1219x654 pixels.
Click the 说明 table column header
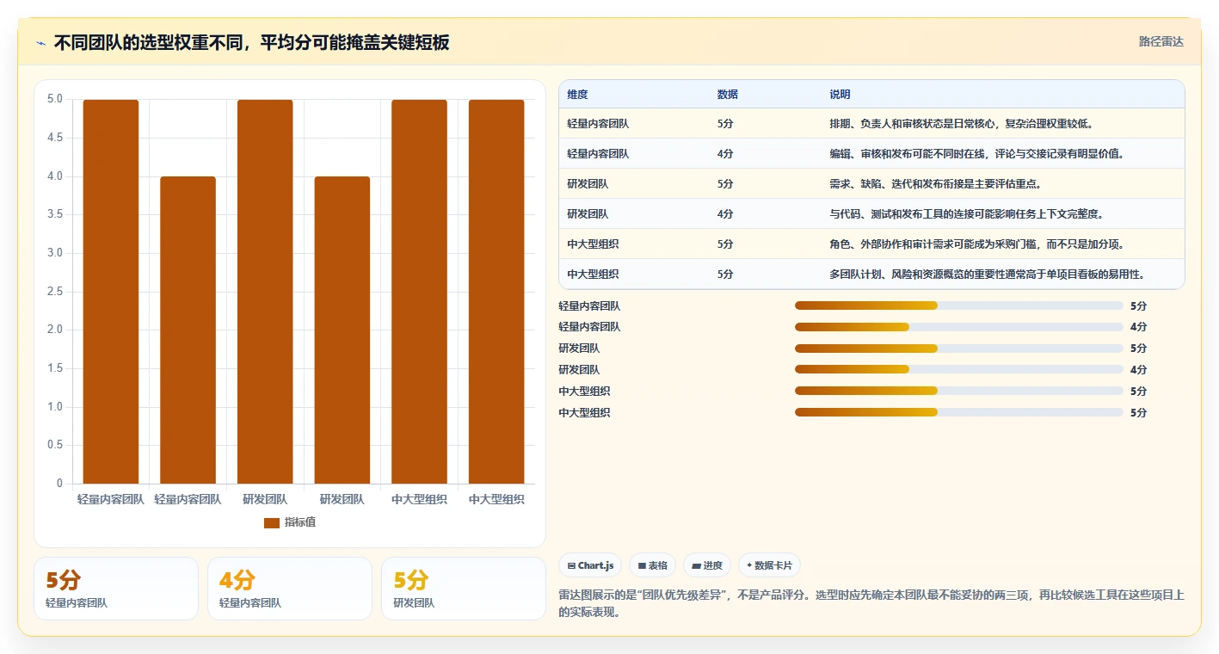point(840,95)
